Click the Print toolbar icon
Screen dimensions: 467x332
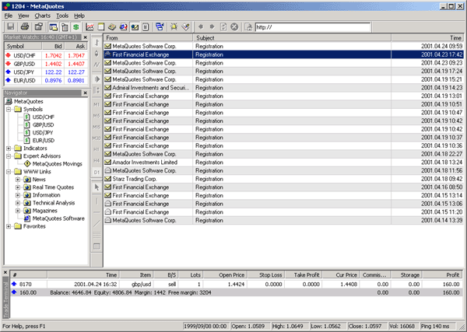(25, 27)
